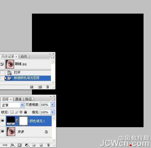This screenshot has height=148, width=151.
Task: Select the 颜色填充 1 layer name
Action: click(x=37, y=121)
